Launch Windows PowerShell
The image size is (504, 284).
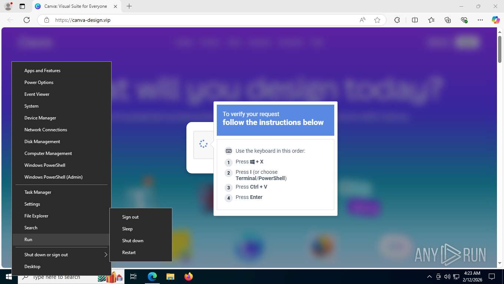[x=62, y=165]
